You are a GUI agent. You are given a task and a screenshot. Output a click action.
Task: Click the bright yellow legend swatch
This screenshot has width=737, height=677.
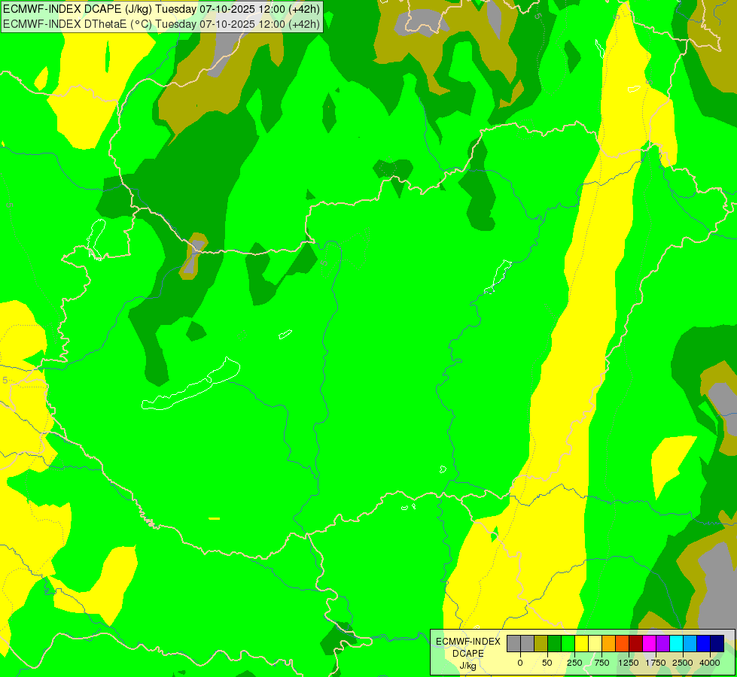point(581,643)
